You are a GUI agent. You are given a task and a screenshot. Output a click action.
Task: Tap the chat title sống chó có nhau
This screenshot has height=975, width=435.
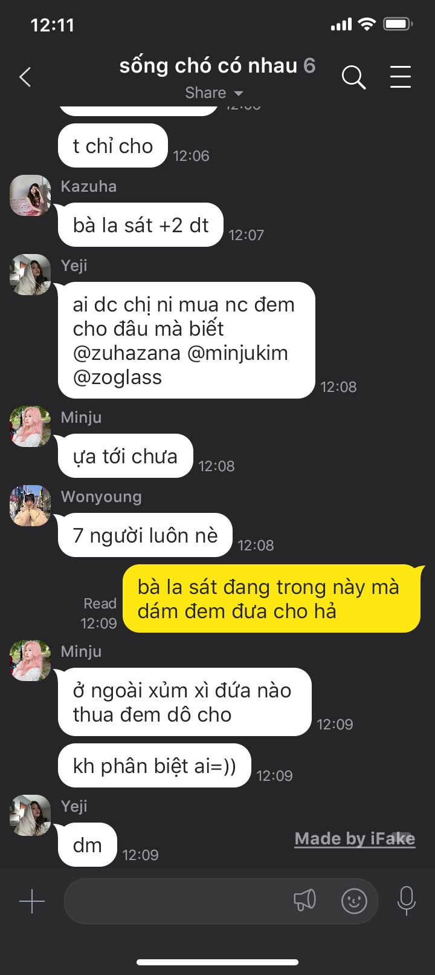click(208, 65)
